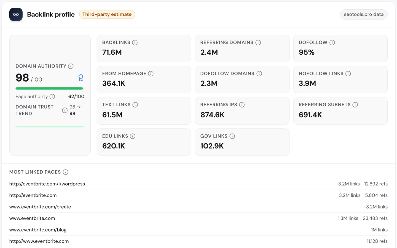
Task: Open www.eventbrite.com/create link
Action: [40, 207]
